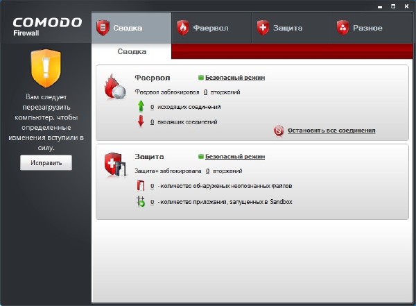Viewport: 416px width, 306px height.
Task: Click the firewall flame icon in summary
Action: (x=114, y=89)
